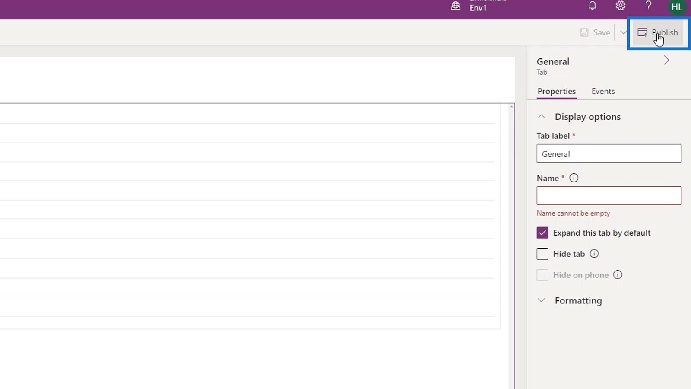Collapse the properties pane with chevron

[666, 61]
